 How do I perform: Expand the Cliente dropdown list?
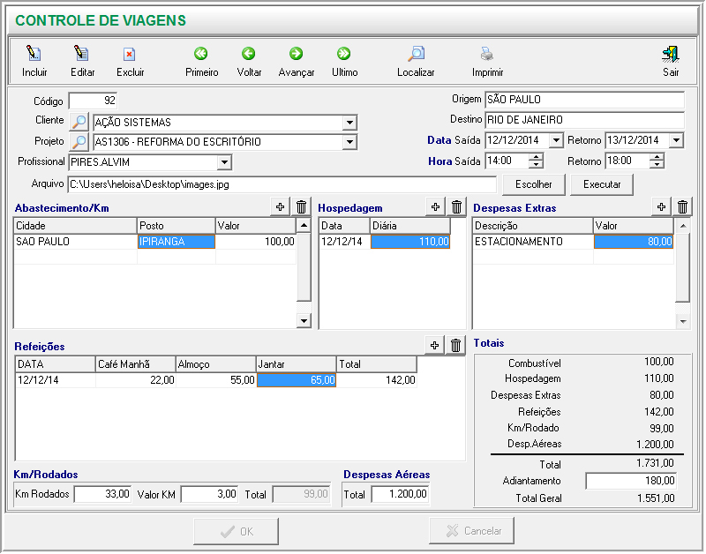pyautogui.click(x=349, y=123)
